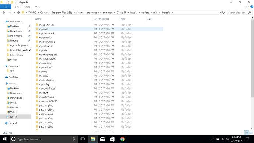Image resolution: width=254 pixels, height=143 pixels.
Task: Go up one folder level arrow
Action: pyautogui.click(x=18, y=13)
